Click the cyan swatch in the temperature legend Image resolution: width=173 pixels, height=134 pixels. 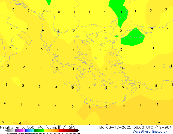pos(33,130)
